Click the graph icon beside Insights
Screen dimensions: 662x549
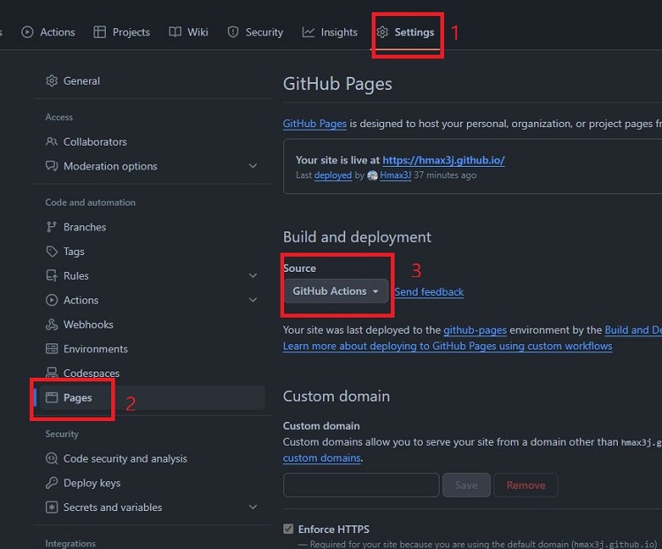[x=308, y=32]
